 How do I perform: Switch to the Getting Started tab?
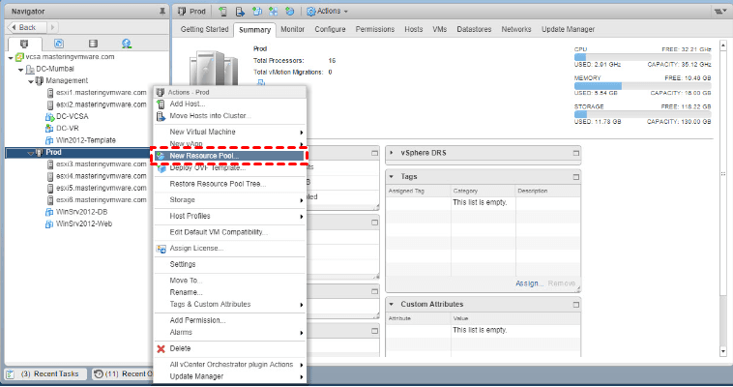(204, 29)
